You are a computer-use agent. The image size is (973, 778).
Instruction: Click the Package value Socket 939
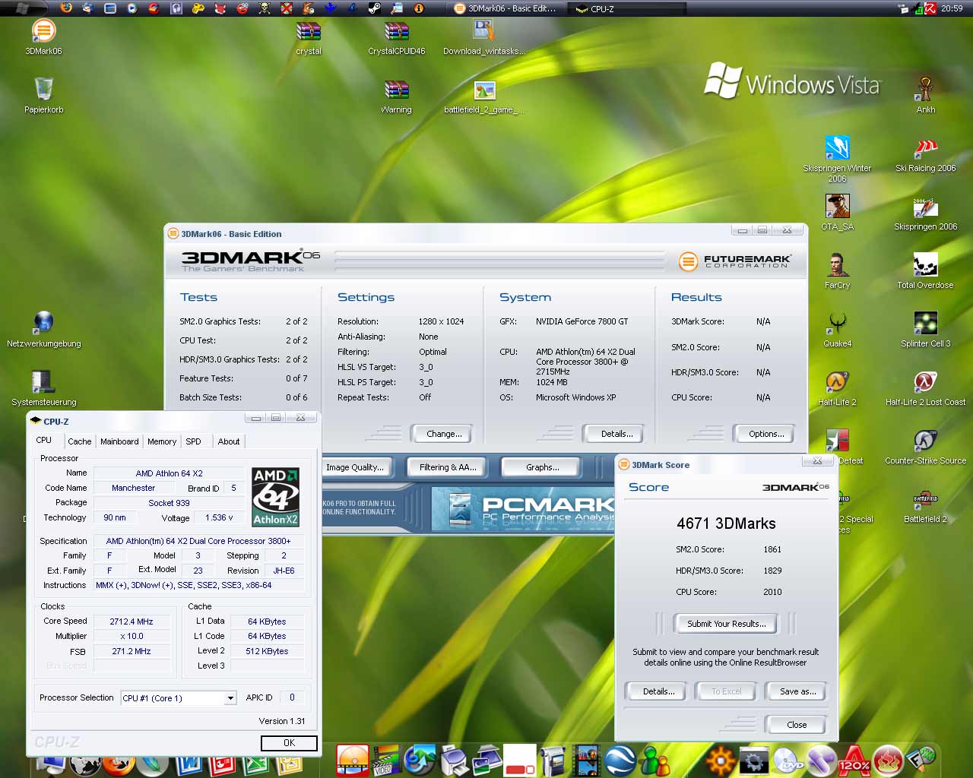(169, 503)
